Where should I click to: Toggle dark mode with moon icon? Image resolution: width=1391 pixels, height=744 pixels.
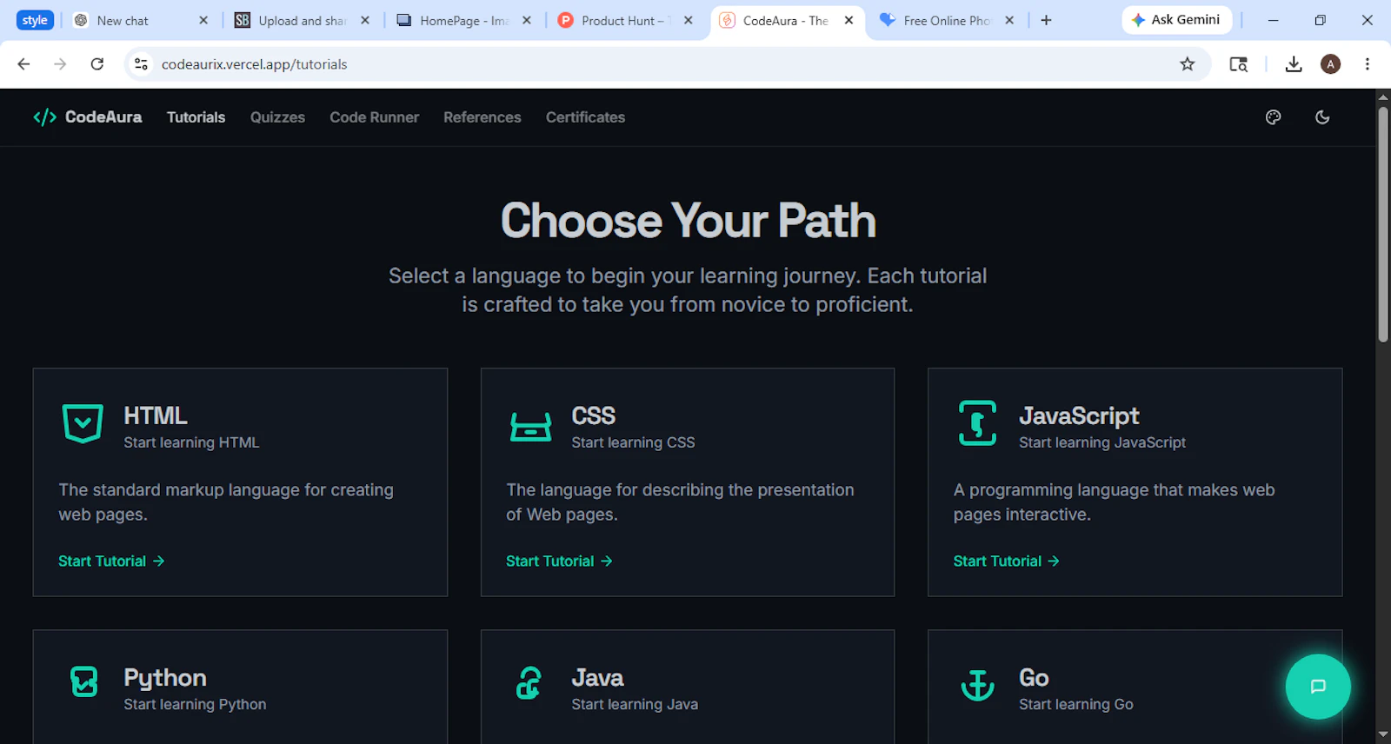tap(1322, 117)
